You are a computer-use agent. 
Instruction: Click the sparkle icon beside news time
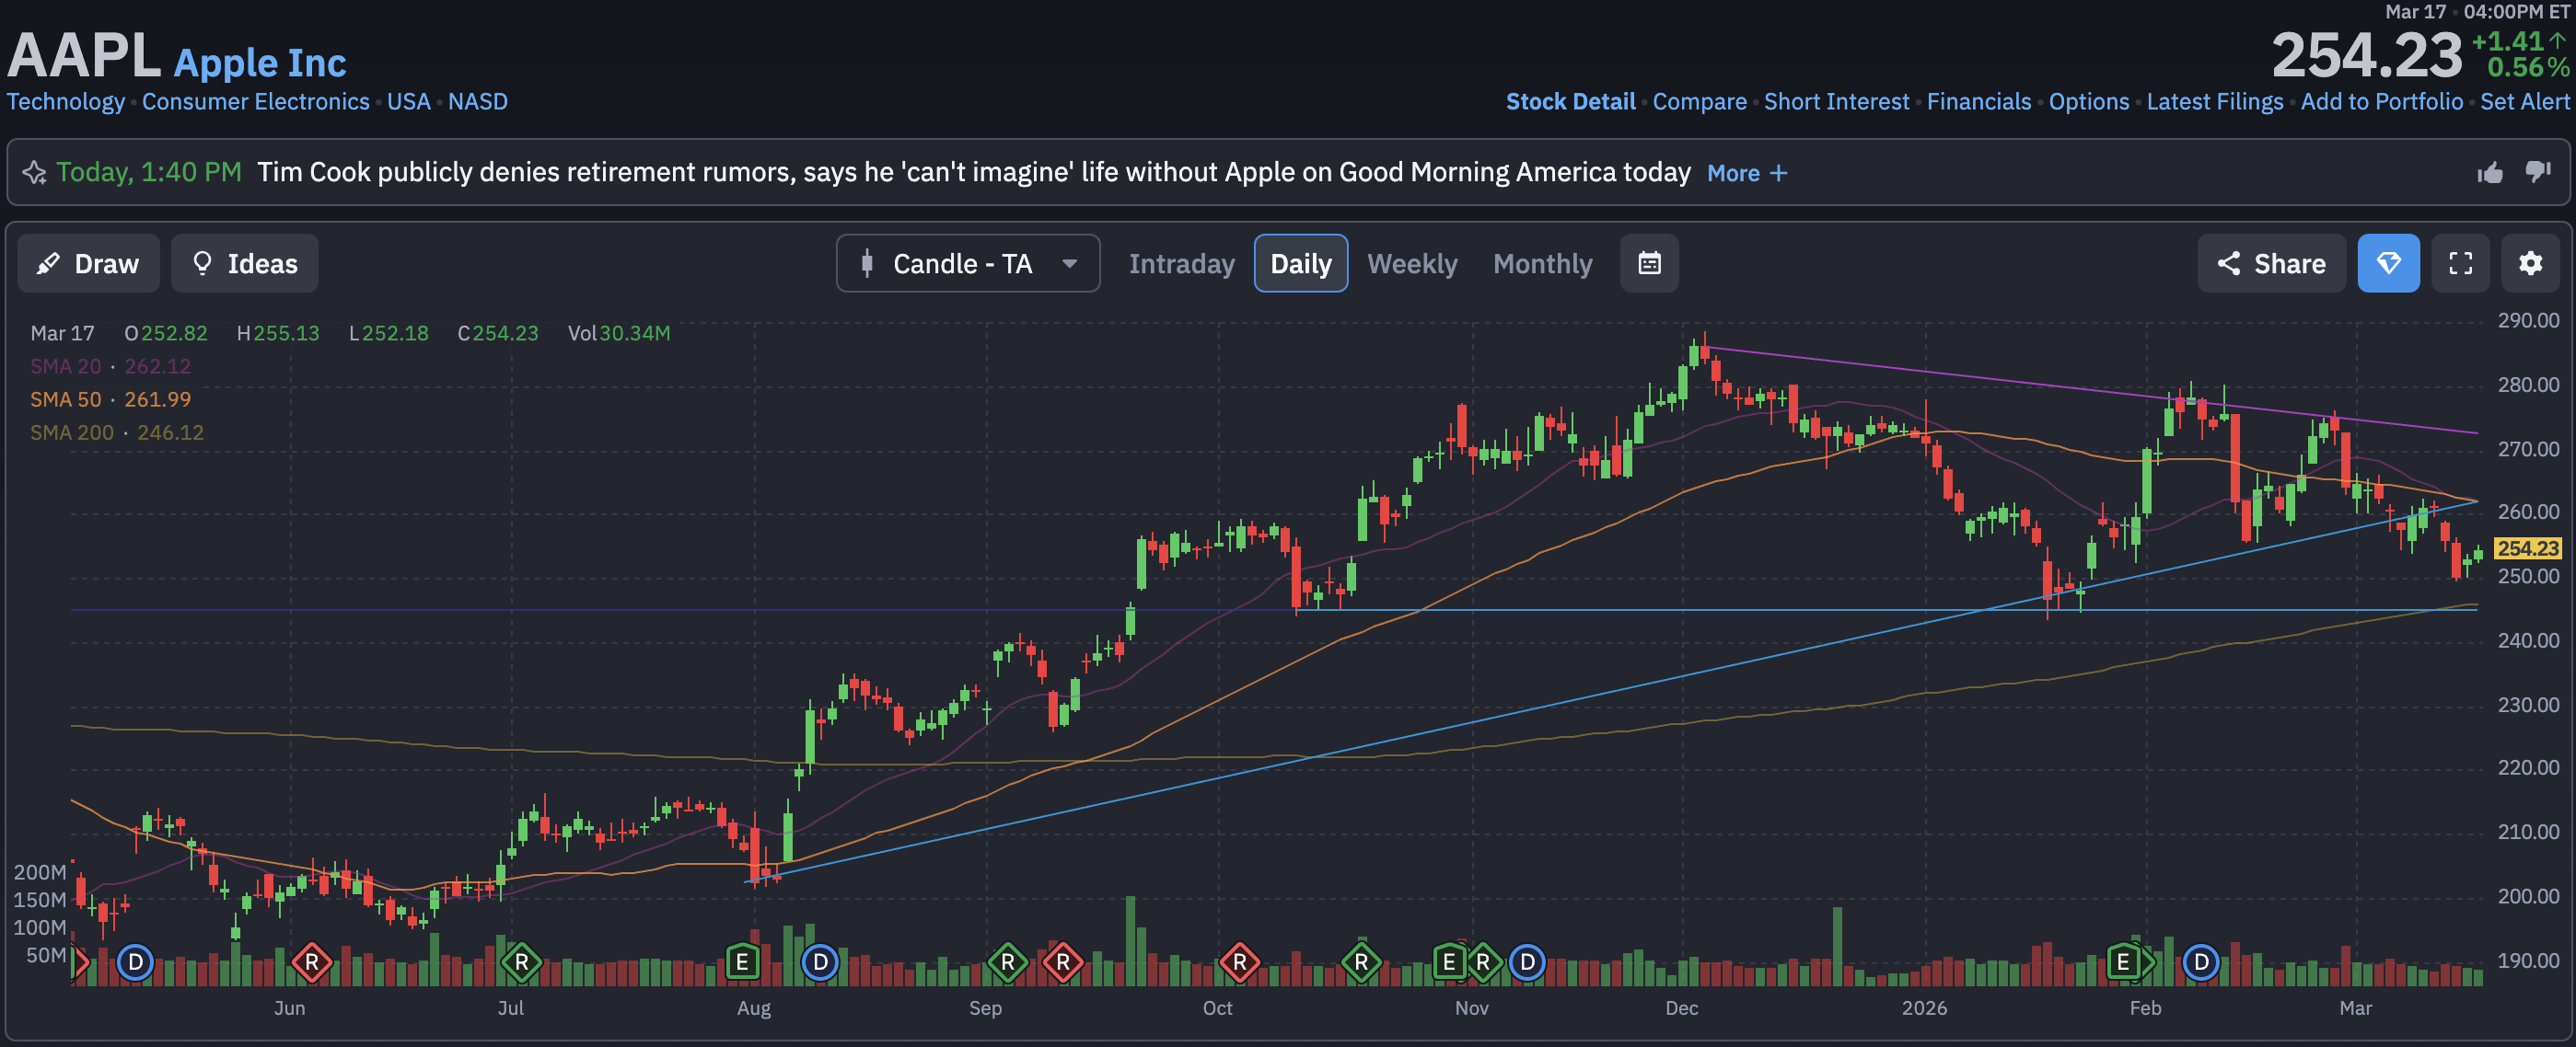coord(35,173)
